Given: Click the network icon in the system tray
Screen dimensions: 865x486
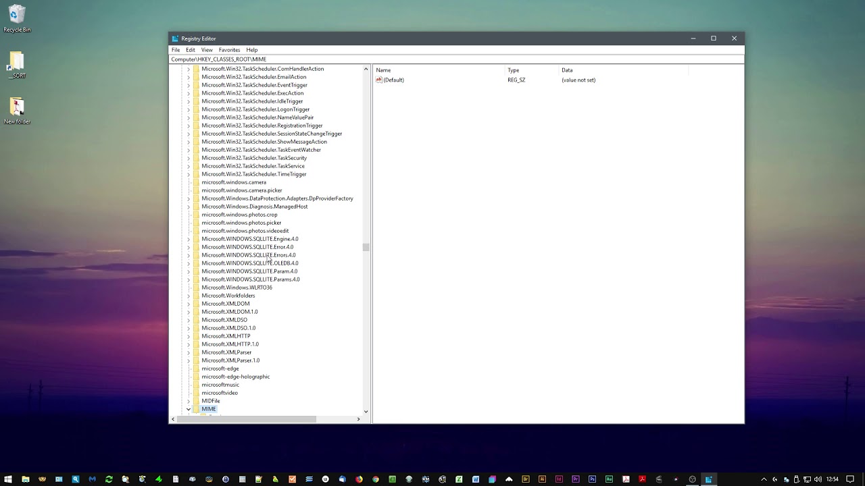Looking at the screenshot, I should 806,479.
